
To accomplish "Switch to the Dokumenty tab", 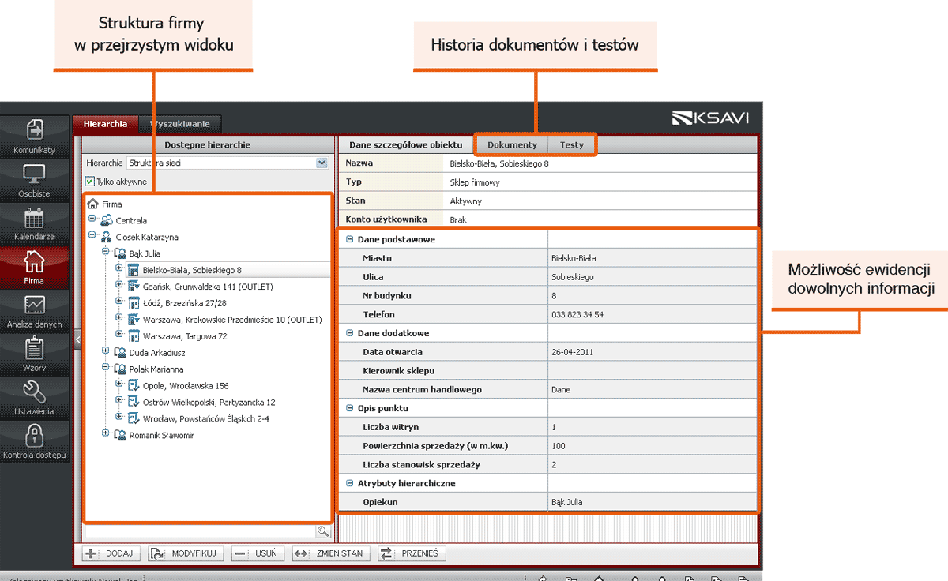I will [512, 144].
